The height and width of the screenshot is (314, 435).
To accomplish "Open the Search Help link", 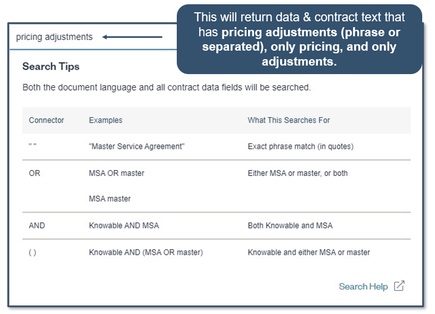I will pyautogui.click(x=363, y=286).
